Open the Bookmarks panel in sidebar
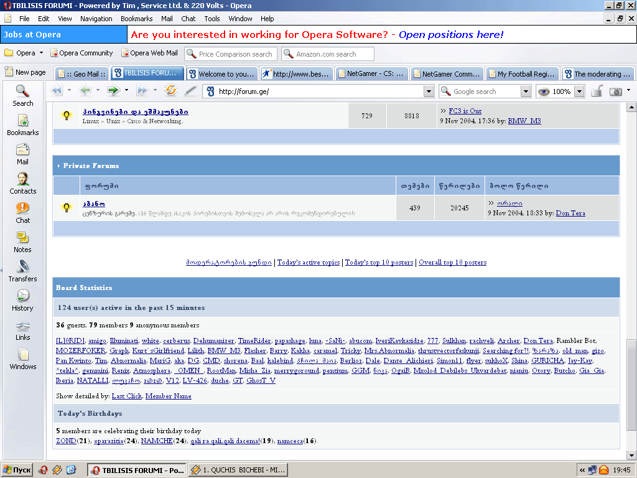The height and width of the screenshot is (478, 637). 23,125
